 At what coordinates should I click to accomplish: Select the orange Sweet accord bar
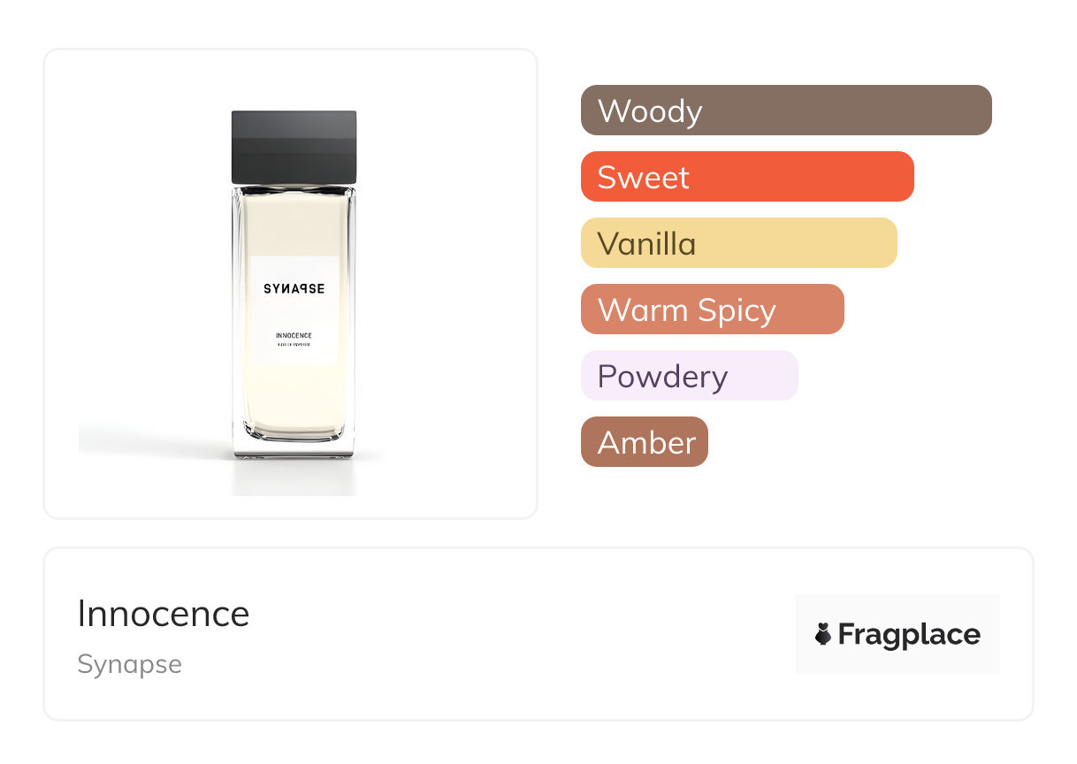coord(746,177)
